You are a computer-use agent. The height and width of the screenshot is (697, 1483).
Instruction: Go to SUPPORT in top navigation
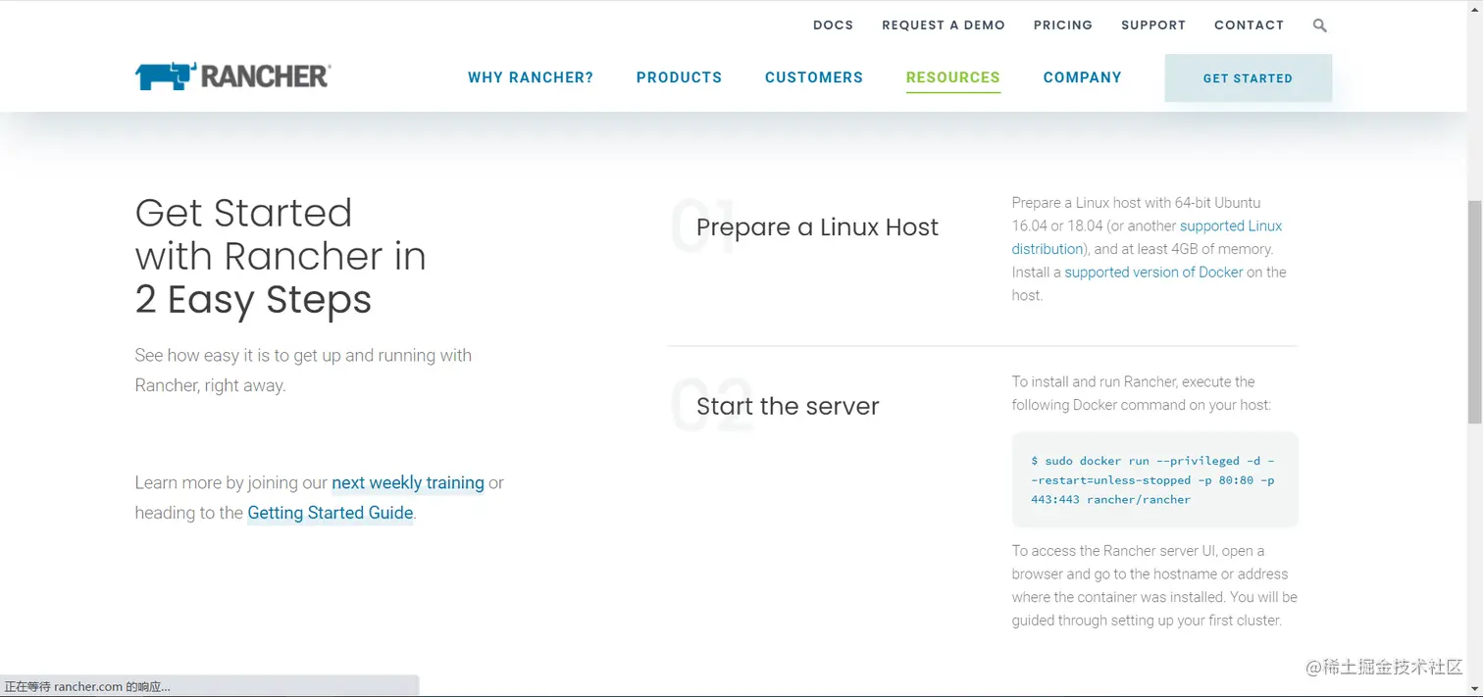(x=1153, y=25)
